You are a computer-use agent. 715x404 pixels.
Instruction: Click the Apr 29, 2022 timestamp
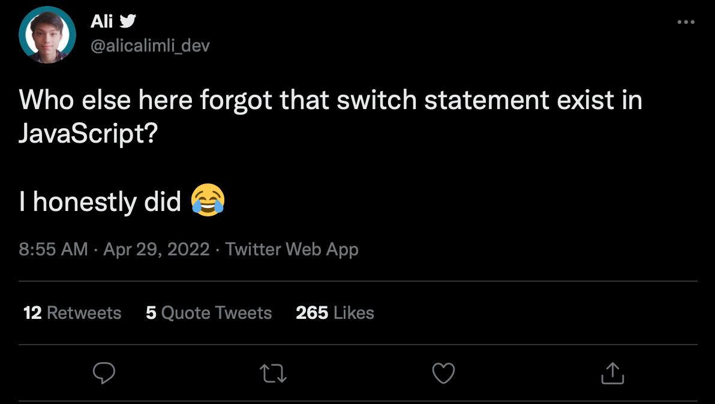157,249
